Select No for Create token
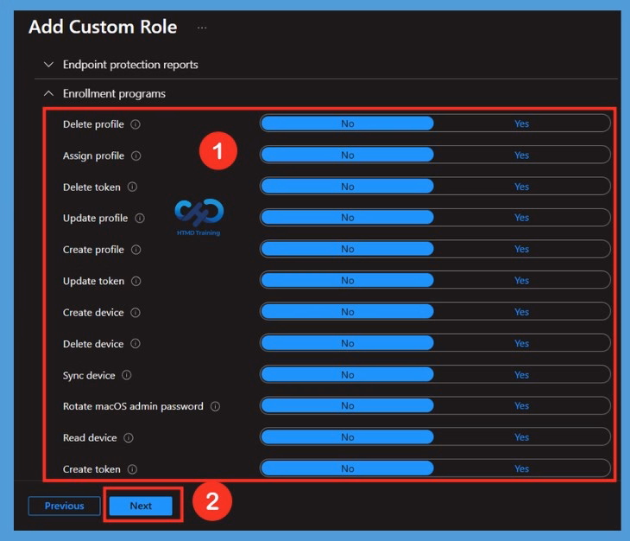 pyautogui.click(x=348, y=468)
